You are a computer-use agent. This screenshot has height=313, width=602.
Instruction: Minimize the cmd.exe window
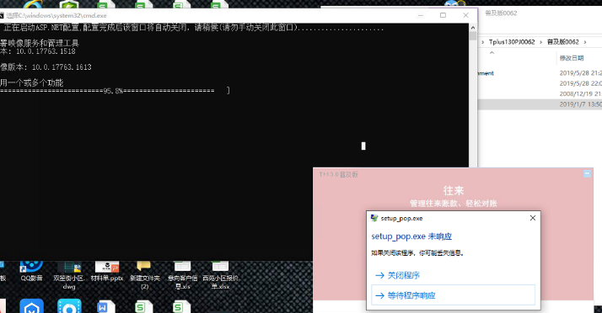(x=421, y=15)
